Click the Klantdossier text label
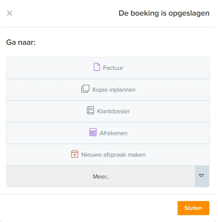This screenshot has height=222, width=218. pyautogui.click(x=113, y=112)
